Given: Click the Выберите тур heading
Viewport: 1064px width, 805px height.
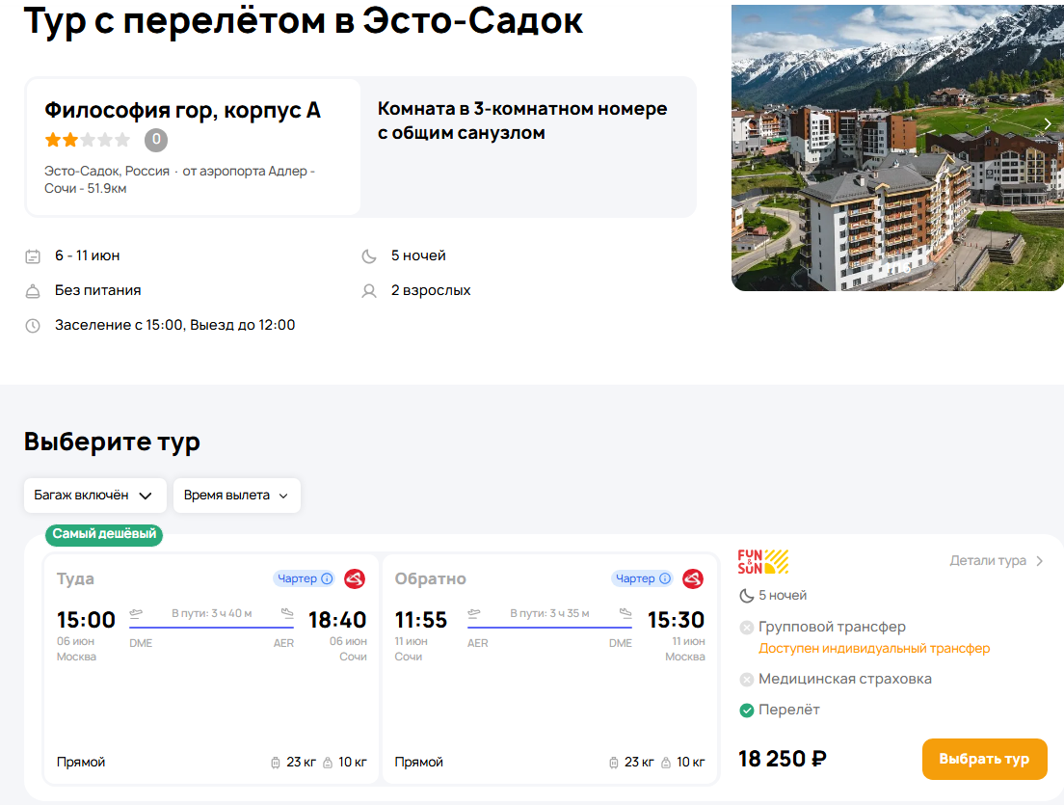Looking at the screenshot, I should pyautogui.click(x=112, y=442).
